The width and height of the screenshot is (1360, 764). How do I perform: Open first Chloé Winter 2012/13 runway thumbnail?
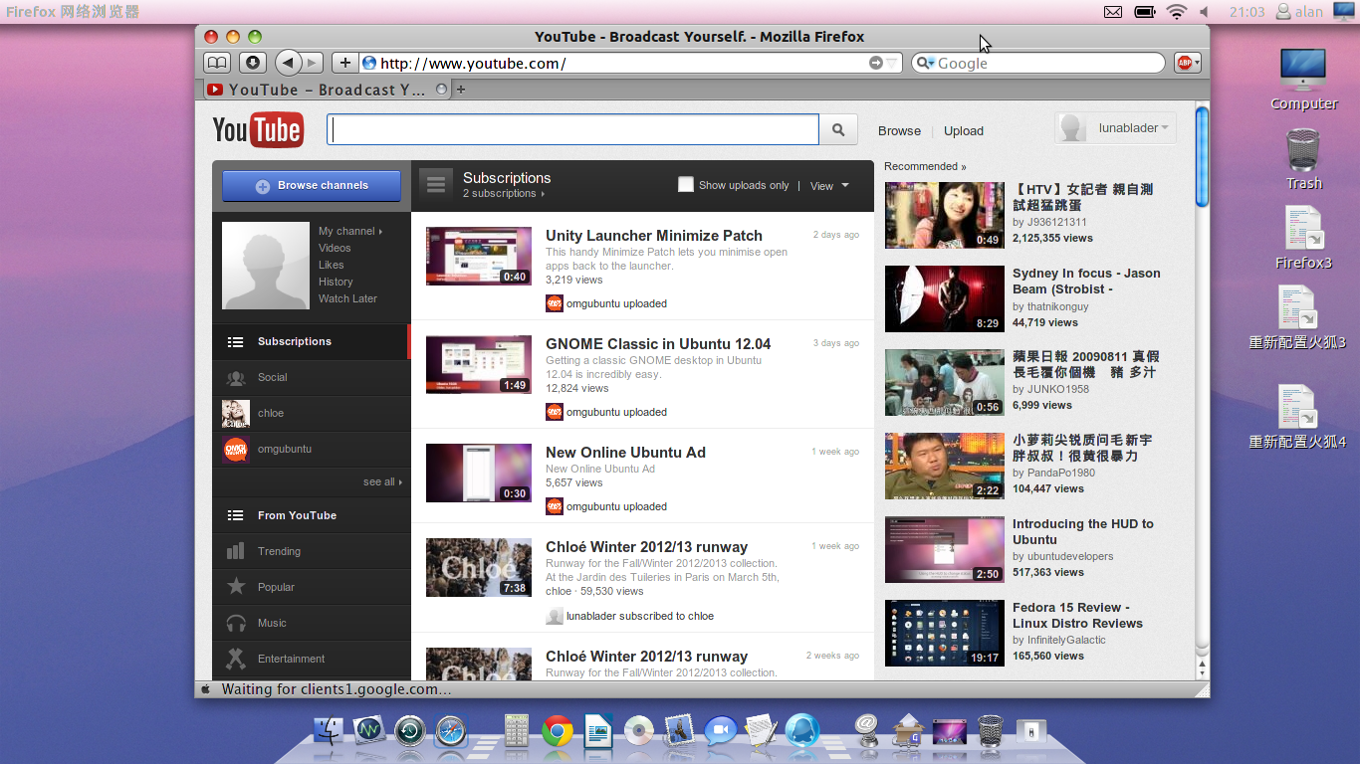tap(478, 567)
